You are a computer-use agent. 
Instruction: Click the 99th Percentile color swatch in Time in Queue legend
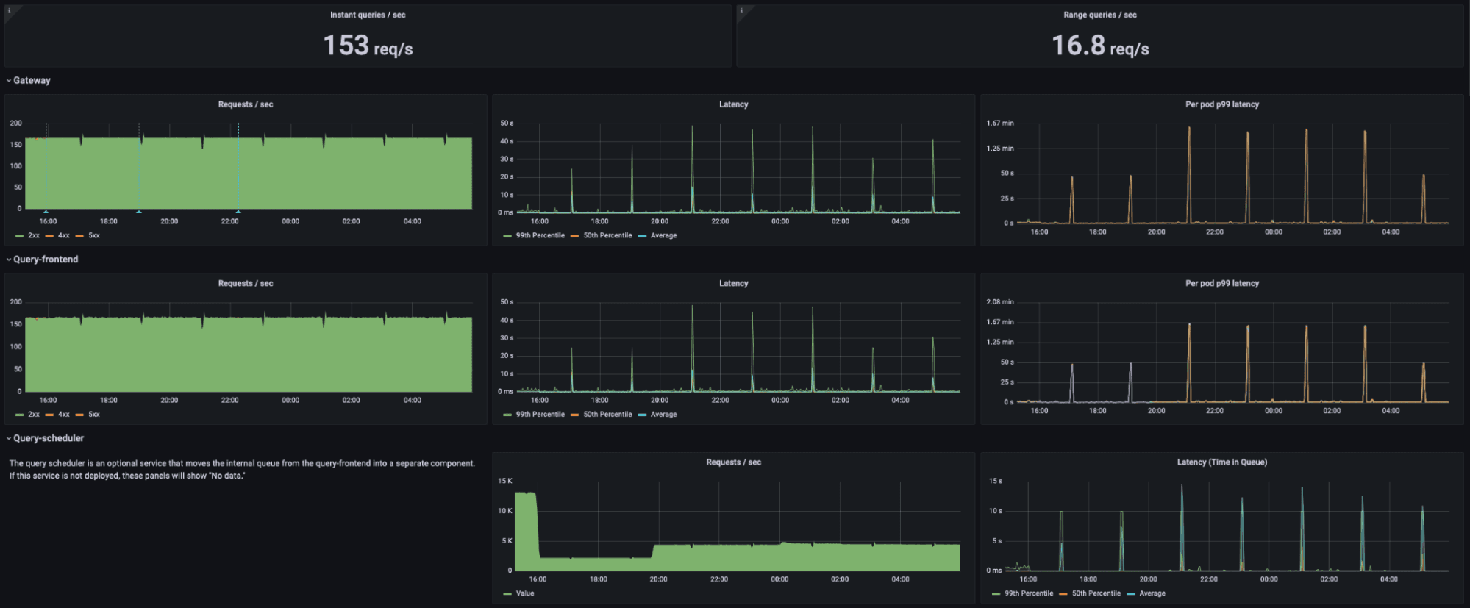pos(996,594)
